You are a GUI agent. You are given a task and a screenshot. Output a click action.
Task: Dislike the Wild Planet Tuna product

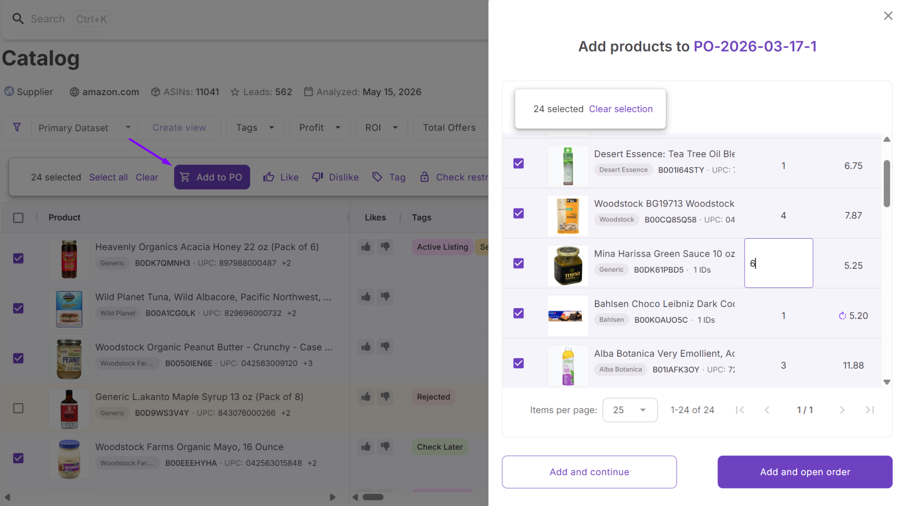click(x=385, y=297)
